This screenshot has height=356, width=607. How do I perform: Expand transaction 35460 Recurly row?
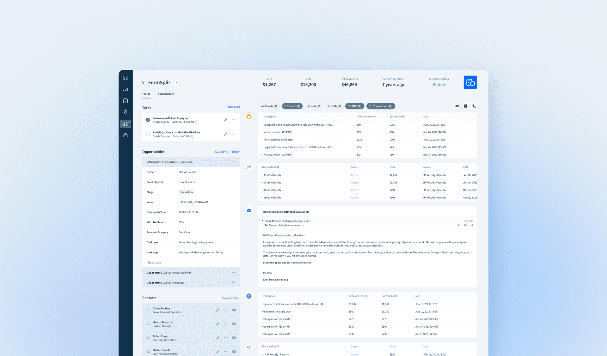click(261, 175)
